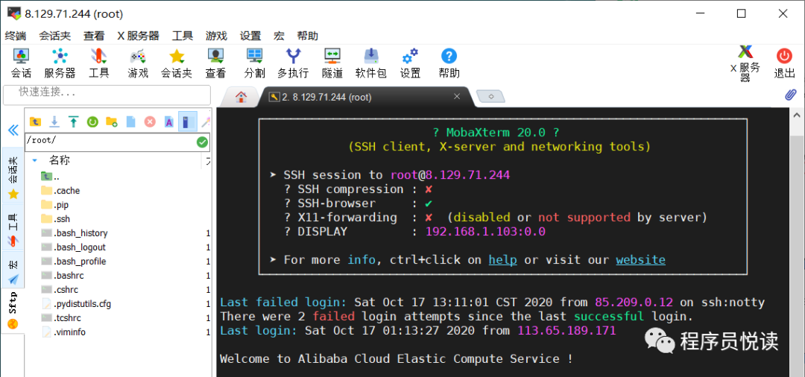Open the 会话 (Session) toolbar icon
805x377 pixels.
coord(21,63)
